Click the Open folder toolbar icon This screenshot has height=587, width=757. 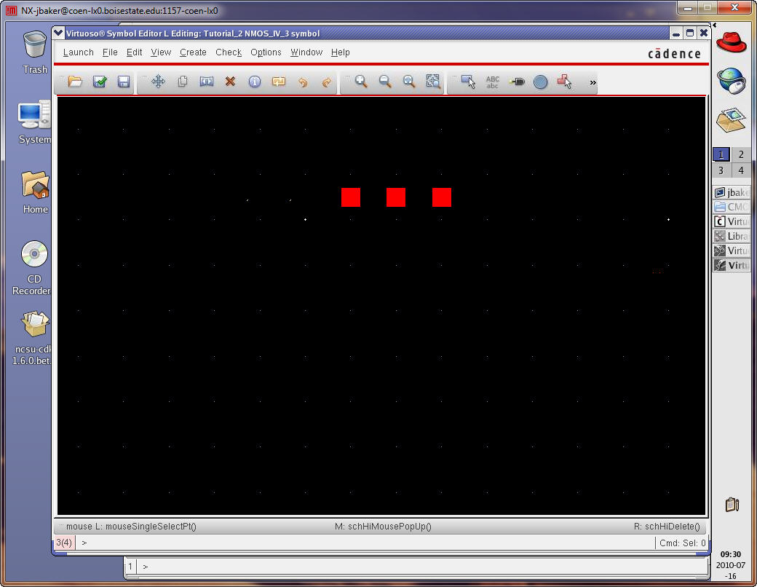coord(75,81)
